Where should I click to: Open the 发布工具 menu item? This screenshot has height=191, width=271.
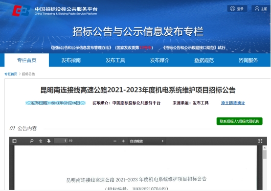[x=115, y=60]
